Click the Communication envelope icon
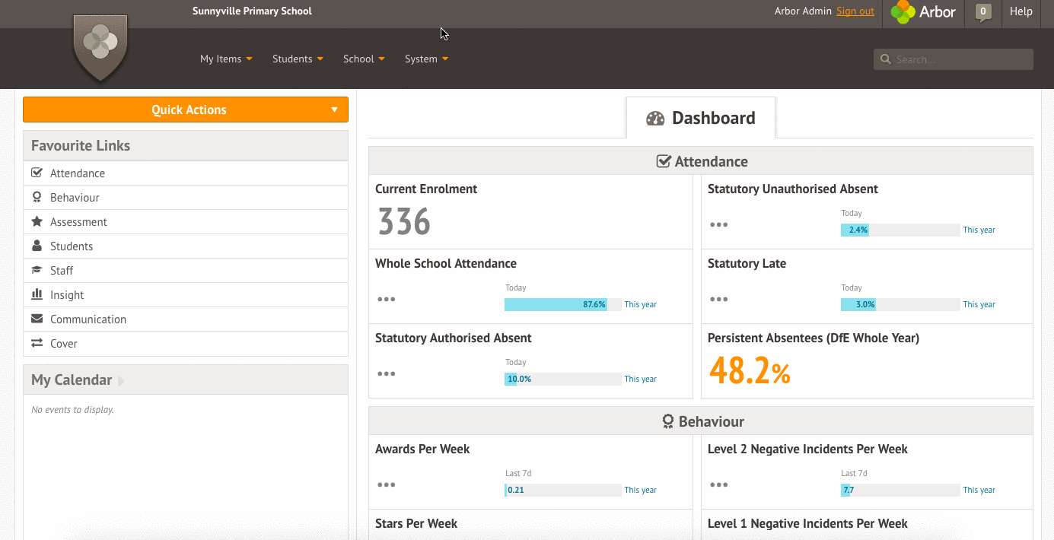Viewport: 1054px width, 540px height. (x=37, y=319)
